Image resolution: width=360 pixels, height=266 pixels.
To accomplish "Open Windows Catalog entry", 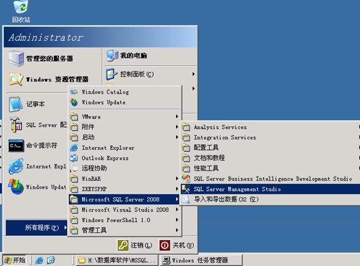I will (x=104, y=92).
